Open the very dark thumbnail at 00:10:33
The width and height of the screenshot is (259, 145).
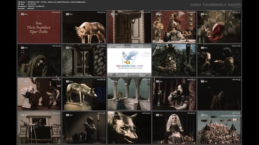coord(219,94)
